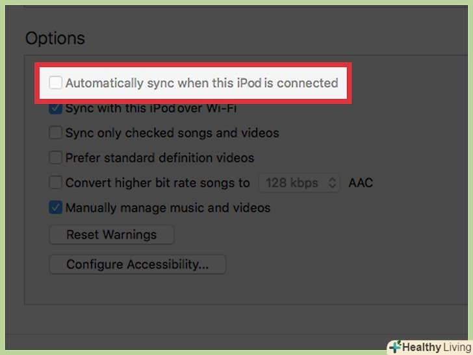473x355 pixels.
Task: Click the 'Sync with this iPod over Wi-Fi' text
Action: pos(151,109)
